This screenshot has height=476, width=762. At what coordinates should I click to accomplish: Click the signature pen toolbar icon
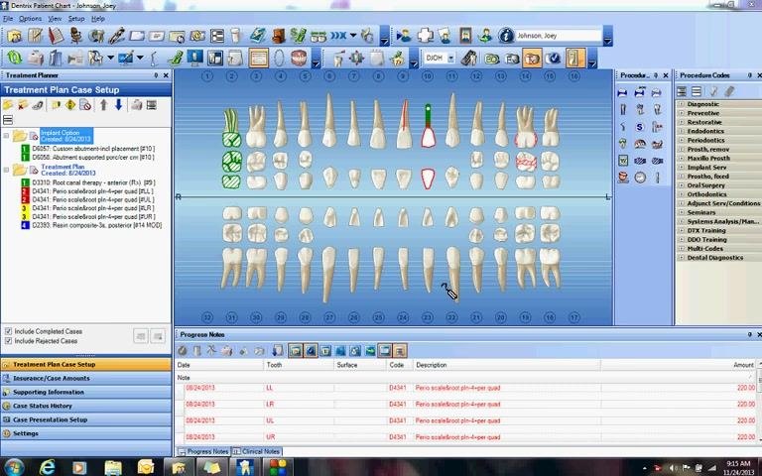tap(116, 36)
